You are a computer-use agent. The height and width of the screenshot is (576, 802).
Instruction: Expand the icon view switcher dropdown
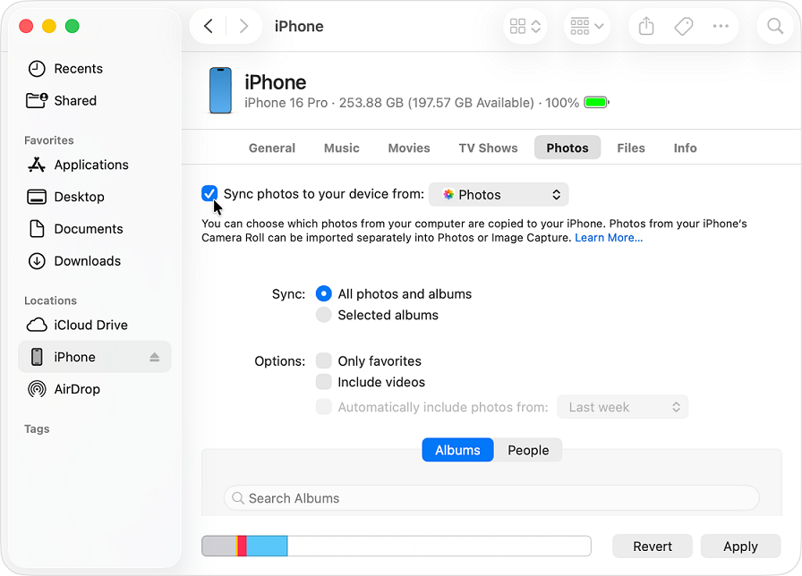point(525,27)
